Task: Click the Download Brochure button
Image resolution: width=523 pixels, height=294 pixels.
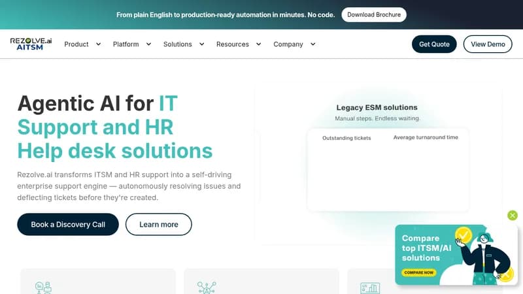Action: (x=374, y=14)
